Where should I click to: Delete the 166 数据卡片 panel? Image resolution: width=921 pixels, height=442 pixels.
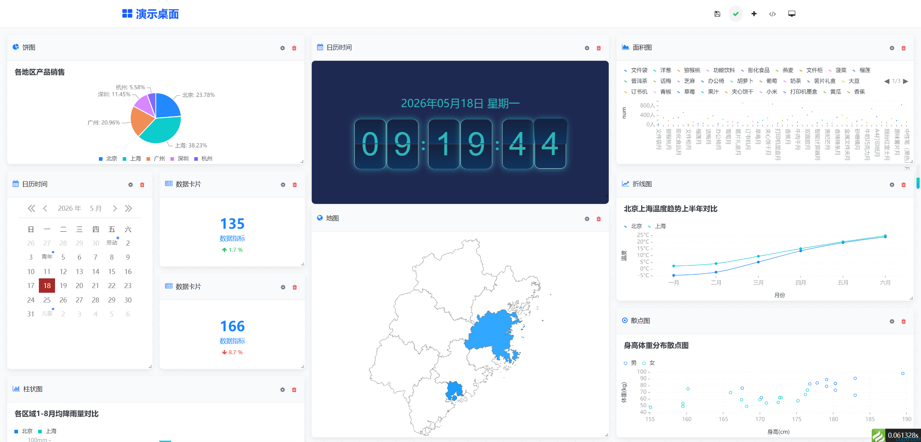(x=295, y=287)
